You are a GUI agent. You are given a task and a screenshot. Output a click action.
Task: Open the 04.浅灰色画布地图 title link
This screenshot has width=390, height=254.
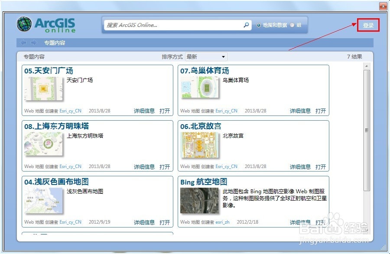pyautogui.click(x=56, y=182)
